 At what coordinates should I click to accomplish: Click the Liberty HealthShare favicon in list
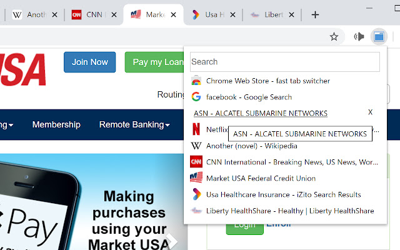pyautogui.click(x=196, y=211)
